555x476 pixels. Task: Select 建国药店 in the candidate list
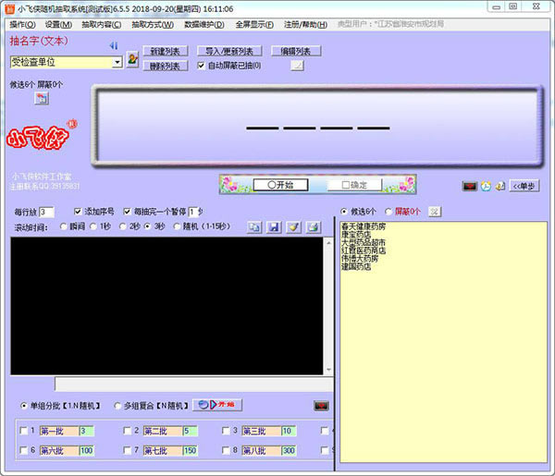coord(356,266)
